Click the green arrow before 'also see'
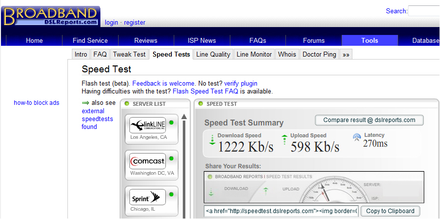 pos(85,103)
